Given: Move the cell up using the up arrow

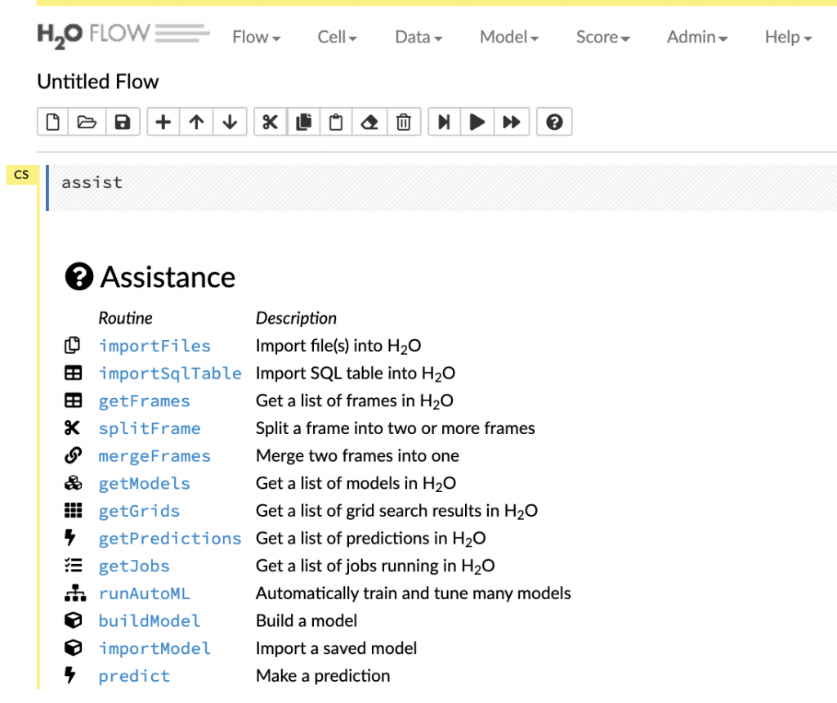Looking at the screenshot, I should tap(196, 122).
